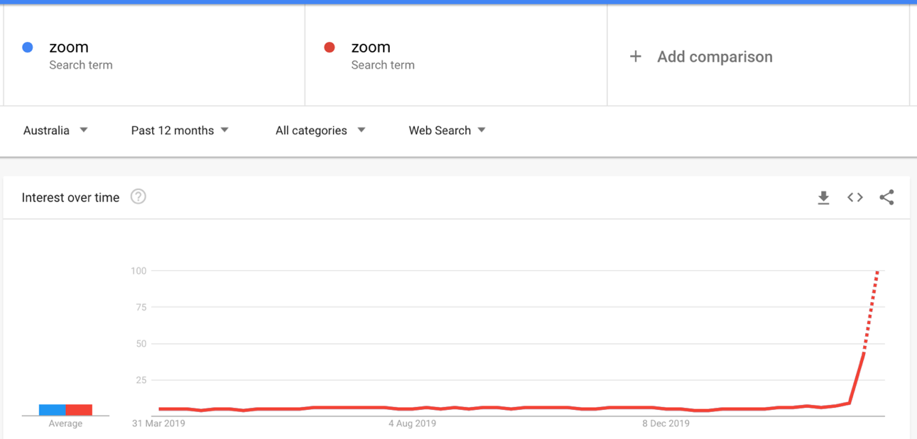Expand the Past 12 months time range

(x=180, y=130)
